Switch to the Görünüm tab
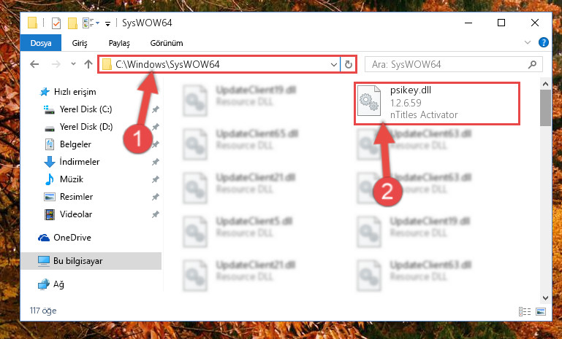562x339 pixels. (167, 43)
